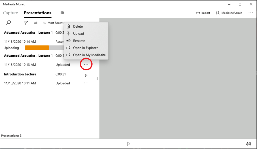
Task: Click the Presentations: 3 count
Action: (11, 136)
